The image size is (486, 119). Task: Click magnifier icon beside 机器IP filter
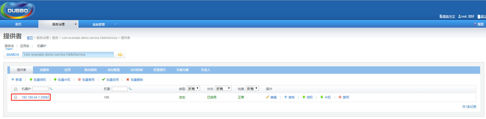point(51,88)
